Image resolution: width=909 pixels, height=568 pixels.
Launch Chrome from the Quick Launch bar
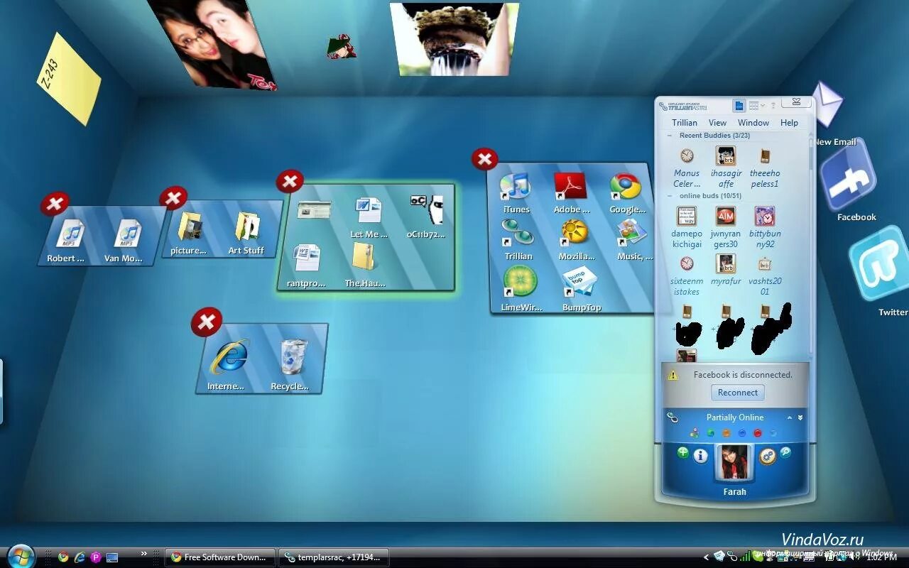click(x=63, y=557)
